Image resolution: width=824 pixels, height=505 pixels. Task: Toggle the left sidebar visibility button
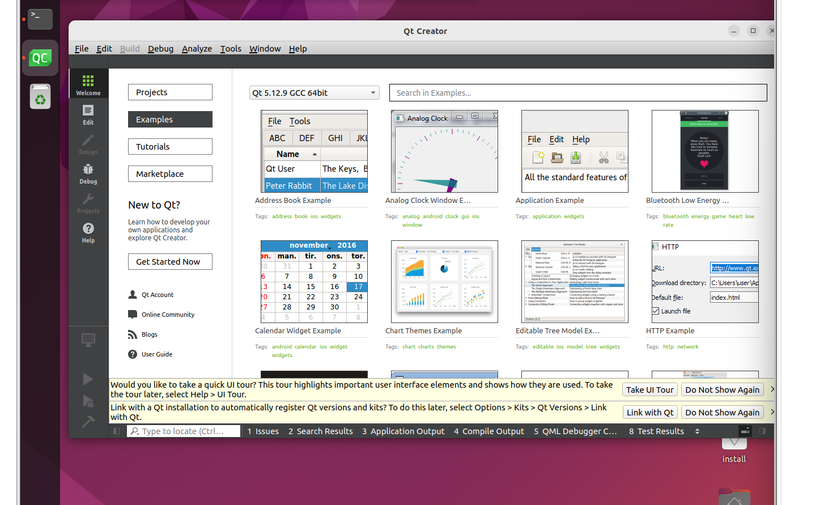pyautogui.click(x=116, y=431)
